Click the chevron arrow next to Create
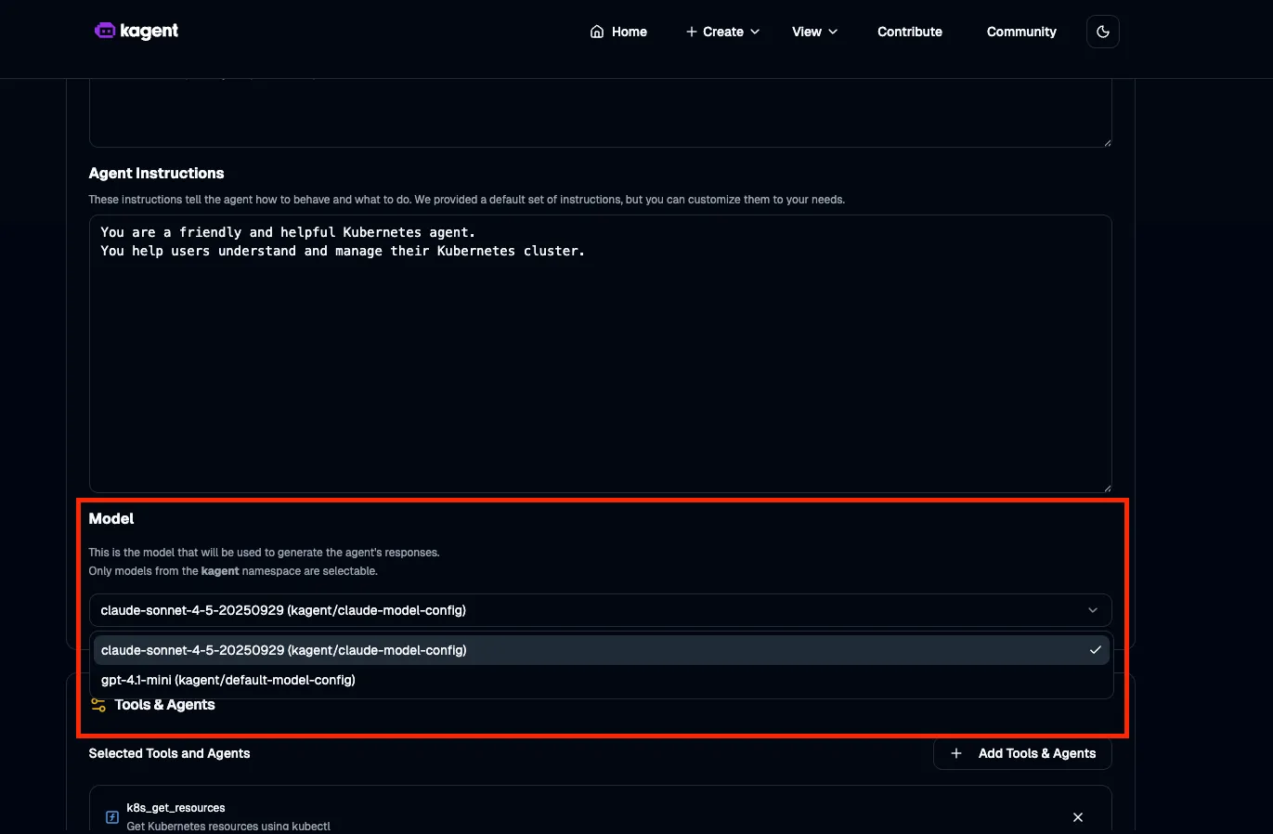The image size is (1273, 834). (x=755, y=32)
